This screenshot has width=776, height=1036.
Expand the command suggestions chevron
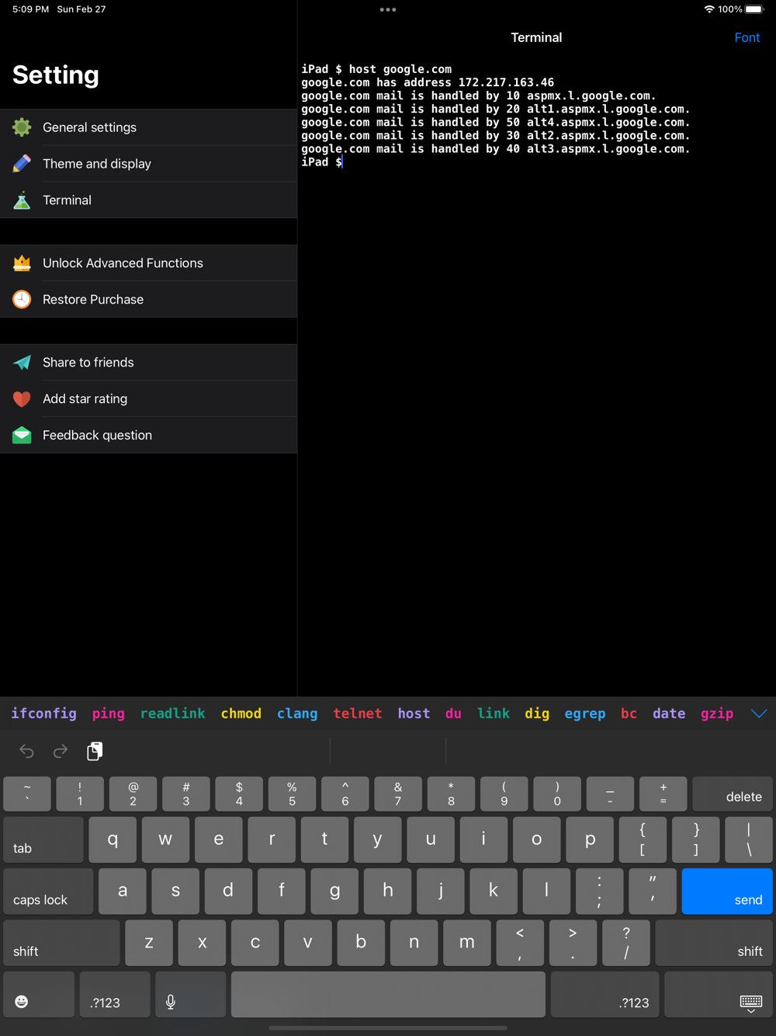pos(759,714)
